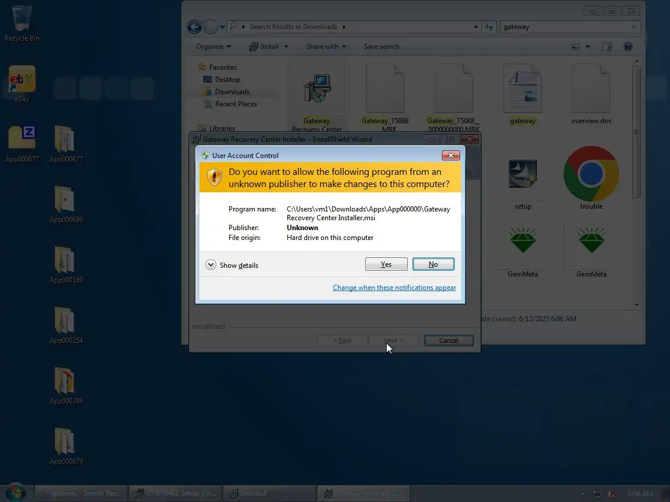Open Recycle Bin on desktop
The image size is (670, 502).
22,23
